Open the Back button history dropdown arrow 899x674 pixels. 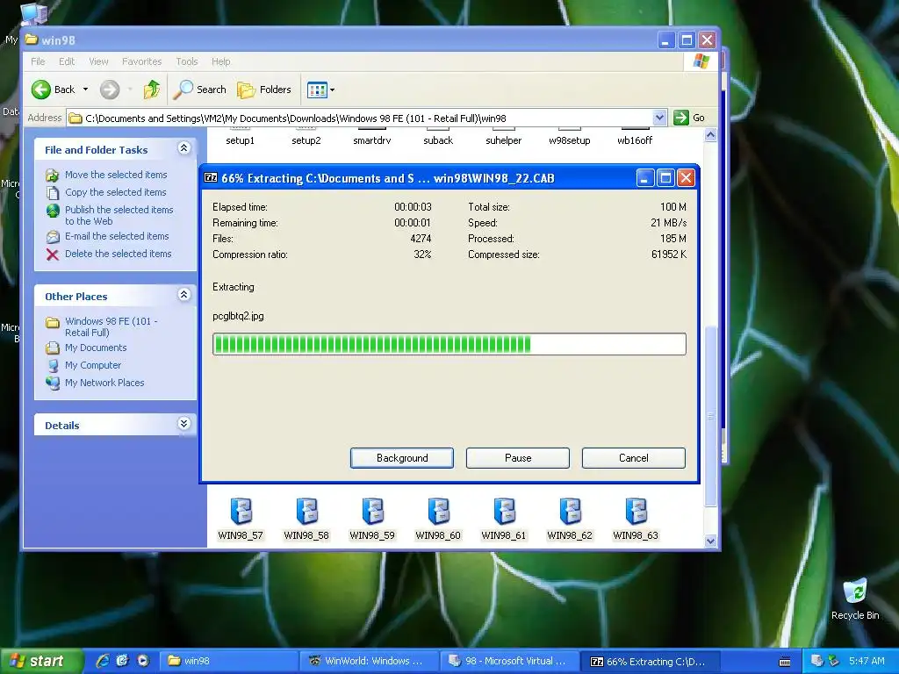[85, 90]
